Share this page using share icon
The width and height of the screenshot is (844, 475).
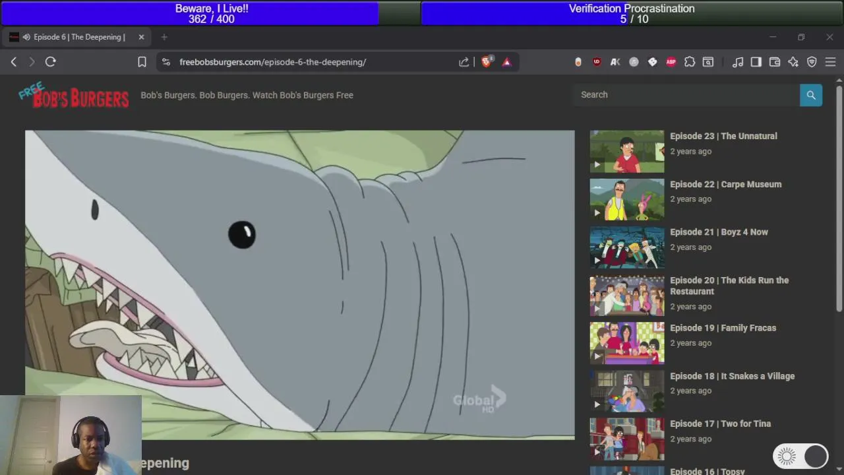tap(464, 62)
